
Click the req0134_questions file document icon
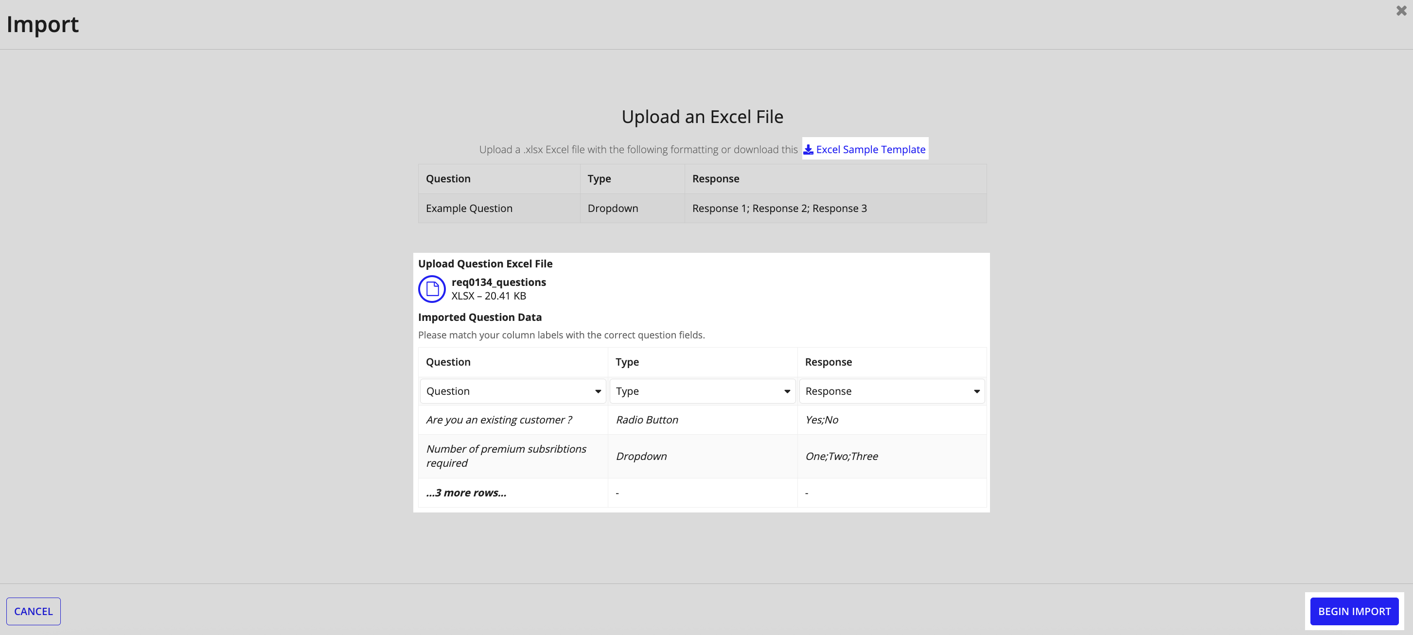click(x=432, y=289)
